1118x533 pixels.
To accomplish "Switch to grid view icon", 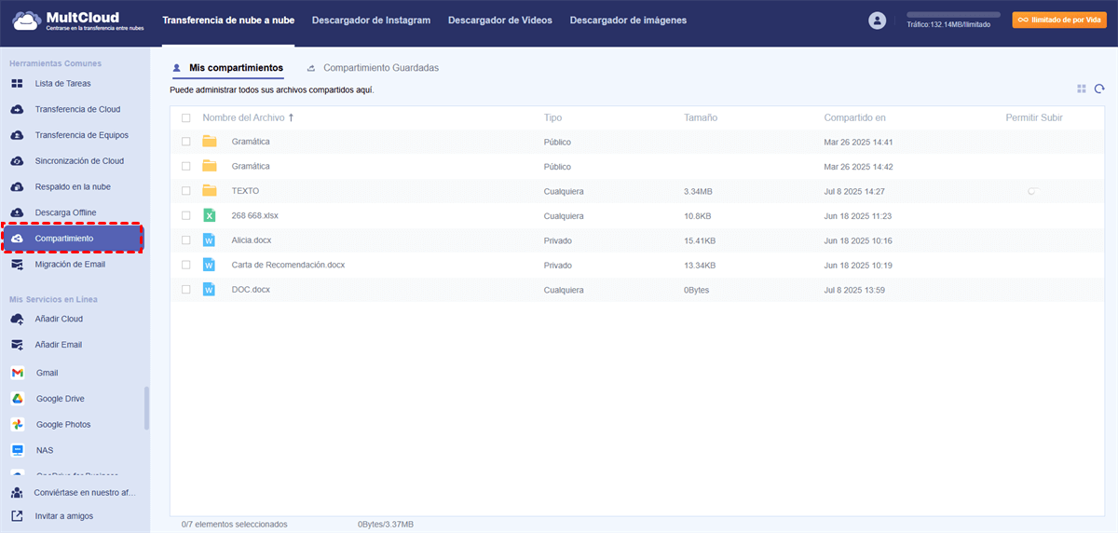I will tap(1082, 89).
